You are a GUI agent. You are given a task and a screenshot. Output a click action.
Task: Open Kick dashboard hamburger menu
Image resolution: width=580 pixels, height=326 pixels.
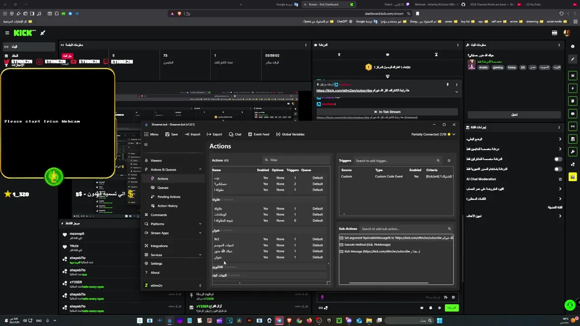[x=7, y=33]
